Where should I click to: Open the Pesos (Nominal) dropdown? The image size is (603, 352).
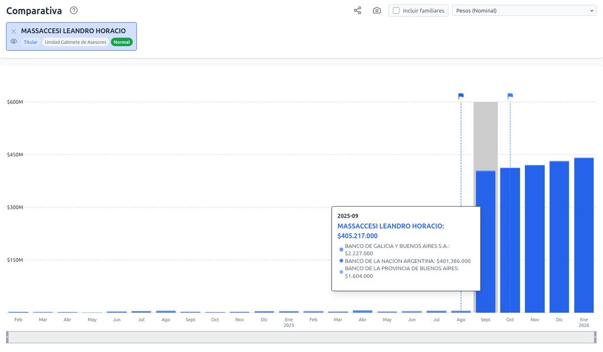coord(524,11)
